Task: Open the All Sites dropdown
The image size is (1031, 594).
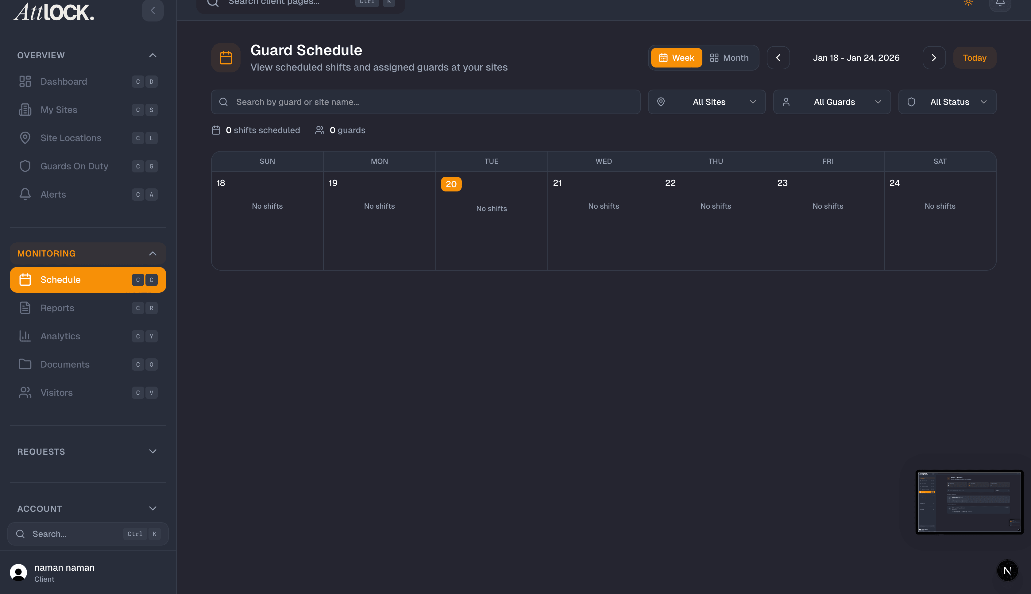Action: click(x=707, y=102)
